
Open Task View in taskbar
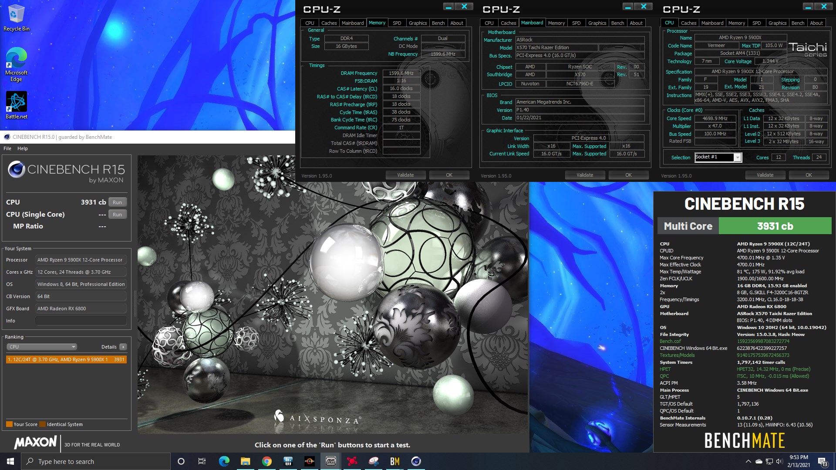click(x=202, y=461)
